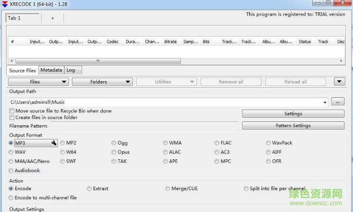
Task: Choose Audiobook output format
Action: coord(11,171)
